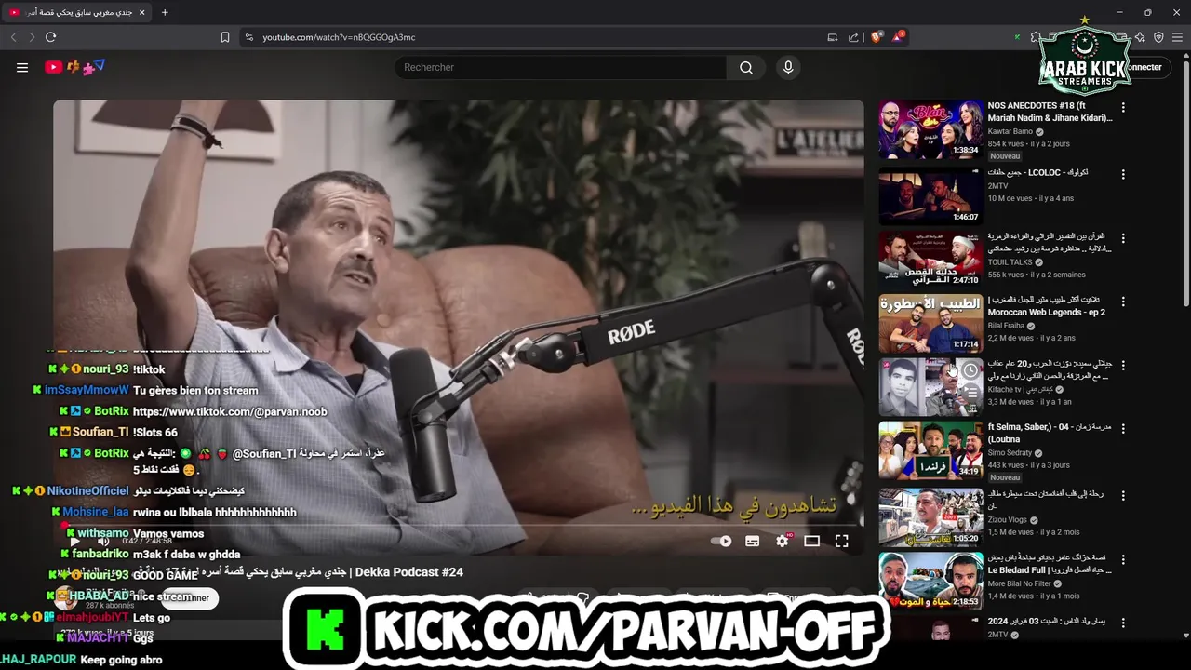Add Kifache tv video to Watch later
The height and width of the screenshot is (670, 1191).
[970, 370]
